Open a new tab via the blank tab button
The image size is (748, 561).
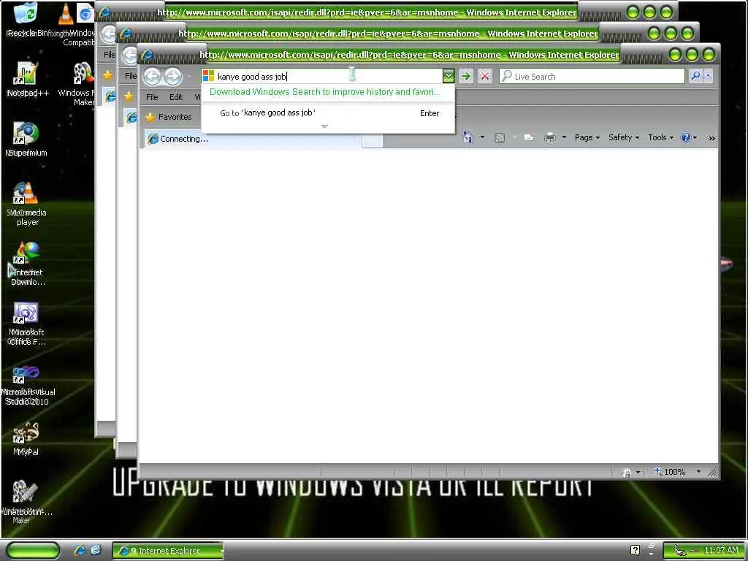(x=372, y=140)
